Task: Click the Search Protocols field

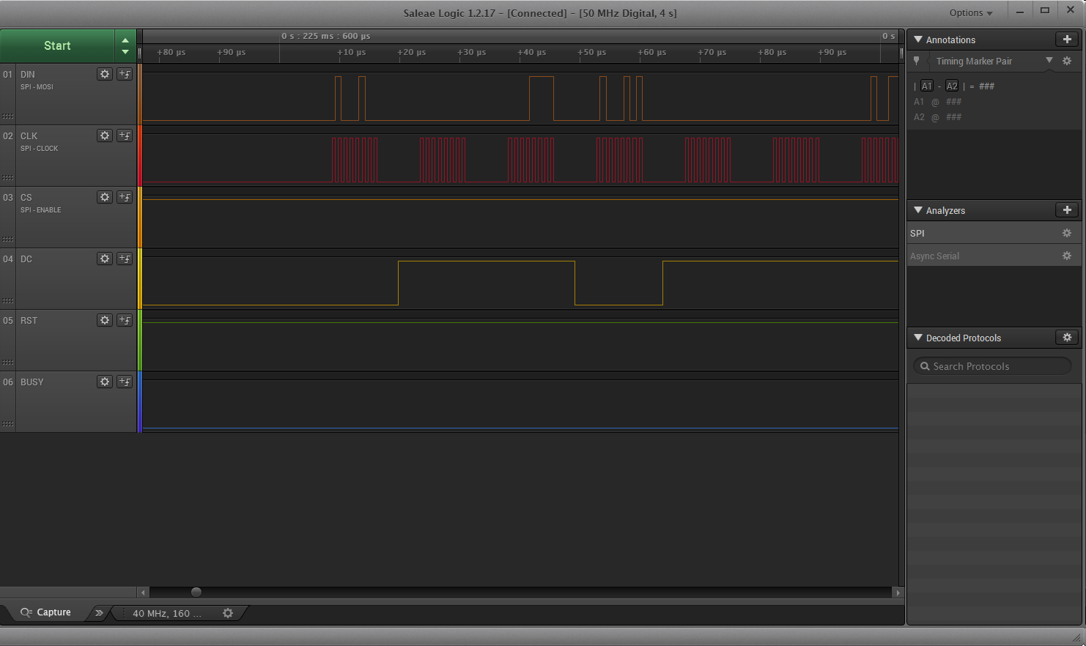Action: pos(991,365)
